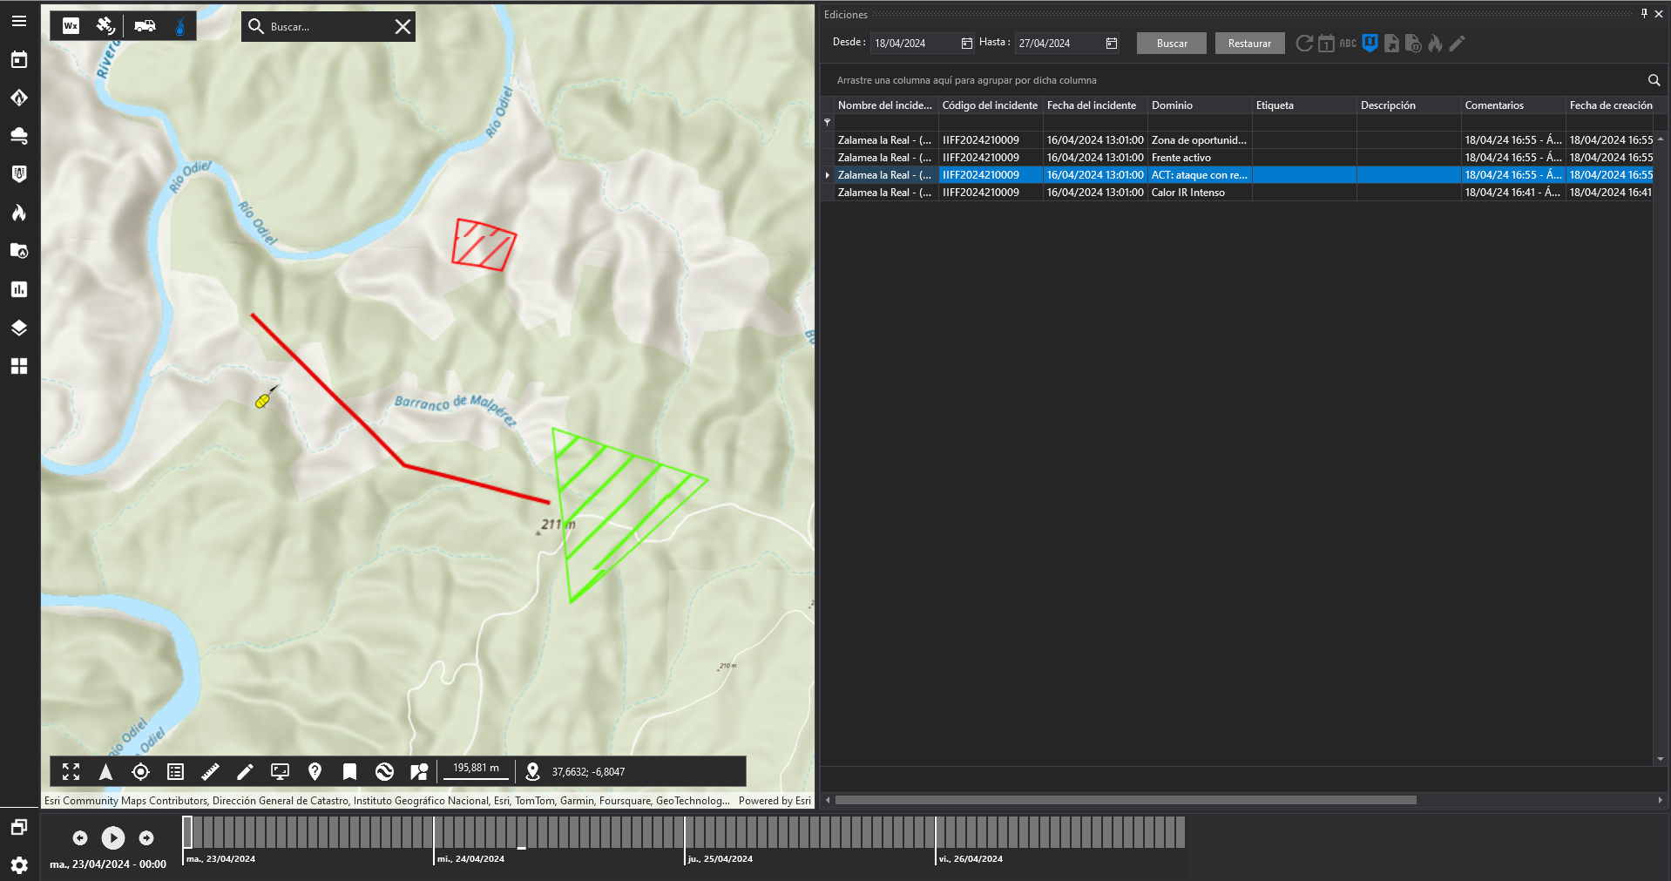Open the fire flame panel in sidebar
Image resolution: width=1671 pixels, height=881 pixels.
click(19, 213)
